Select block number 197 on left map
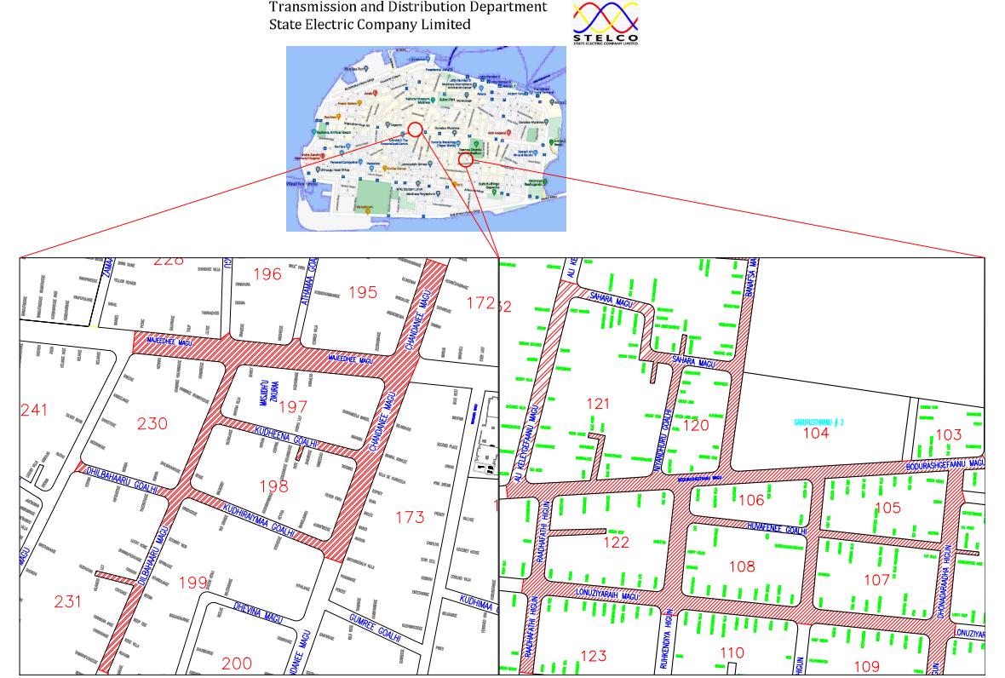Image resolution: width=1005 pixels, height=678 pixels. coord(293,407)
